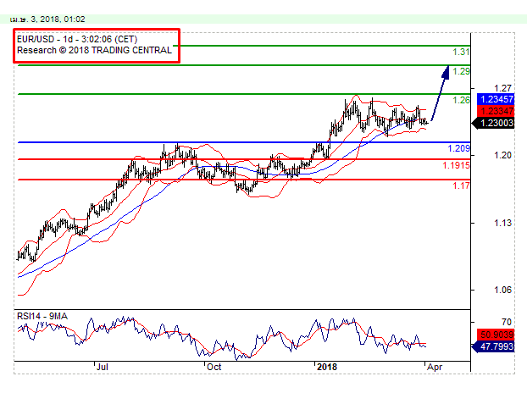Click the 1.17 support level label
The height and width of the screenshot is (393, 527).
pos(461,185)
